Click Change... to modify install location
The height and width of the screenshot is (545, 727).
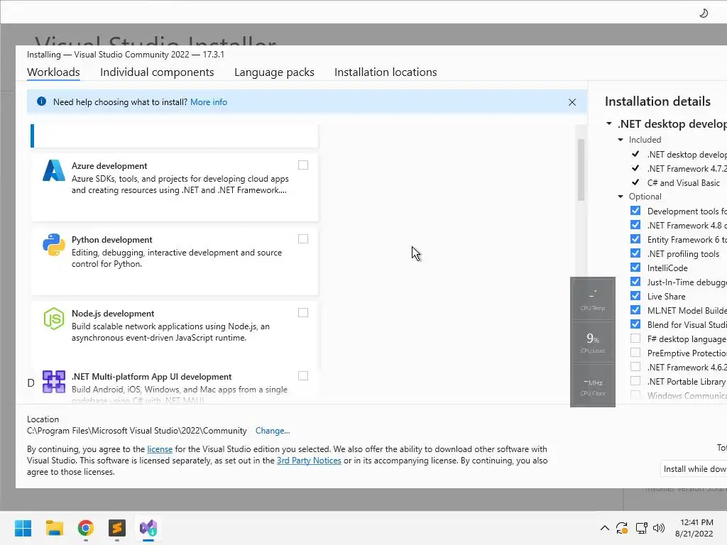(273, 431)
